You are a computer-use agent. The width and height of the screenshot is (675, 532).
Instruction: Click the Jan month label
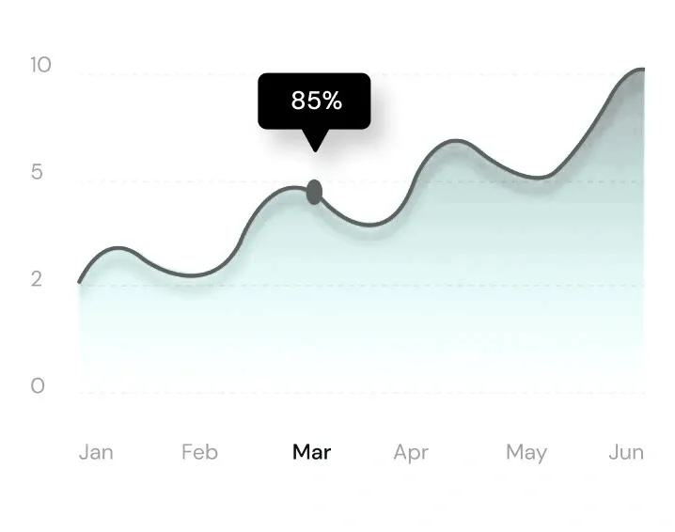click(x=96, y=452)
